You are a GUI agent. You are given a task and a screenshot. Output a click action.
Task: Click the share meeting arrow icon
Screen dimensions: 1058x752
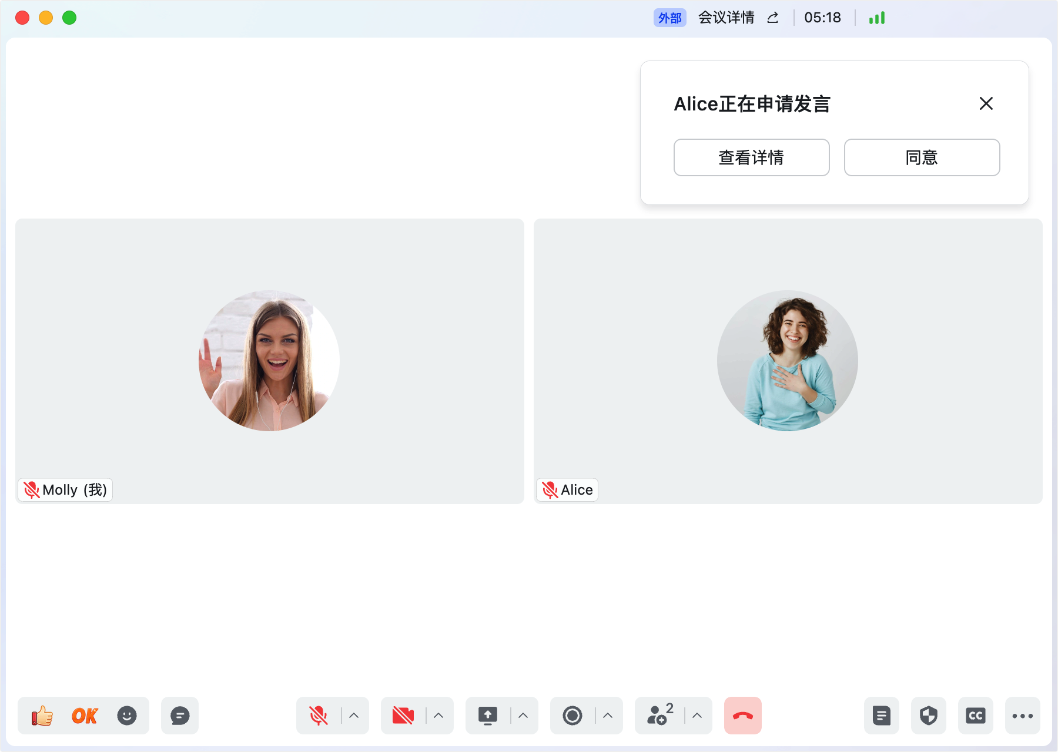[x=773, y=18]
